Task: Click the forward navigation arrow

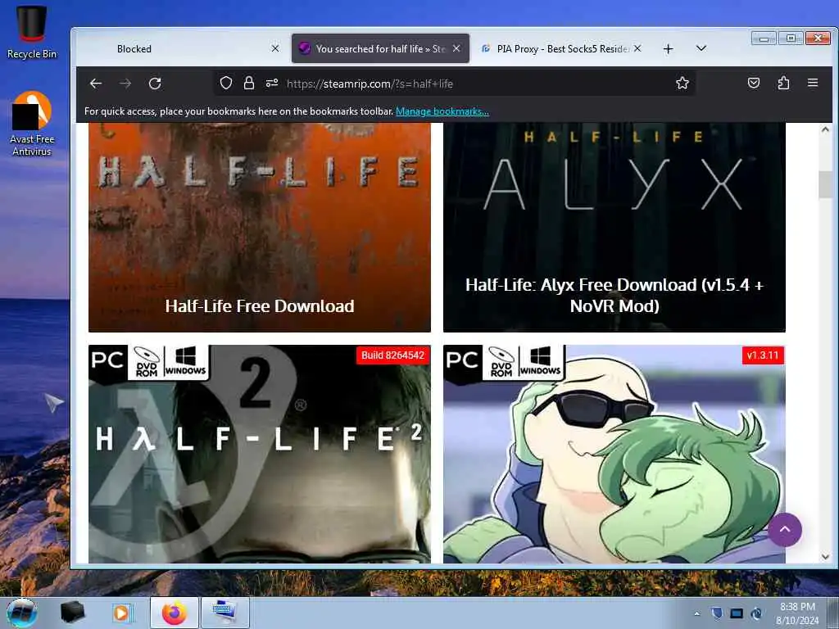Action: click(x=125, y=84)
